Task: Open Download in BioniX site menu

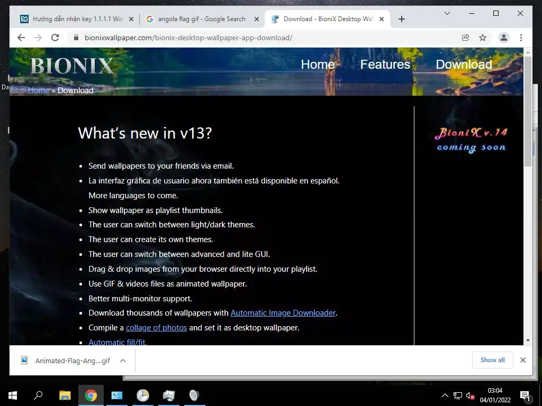Action: click(x=464, y=64)
